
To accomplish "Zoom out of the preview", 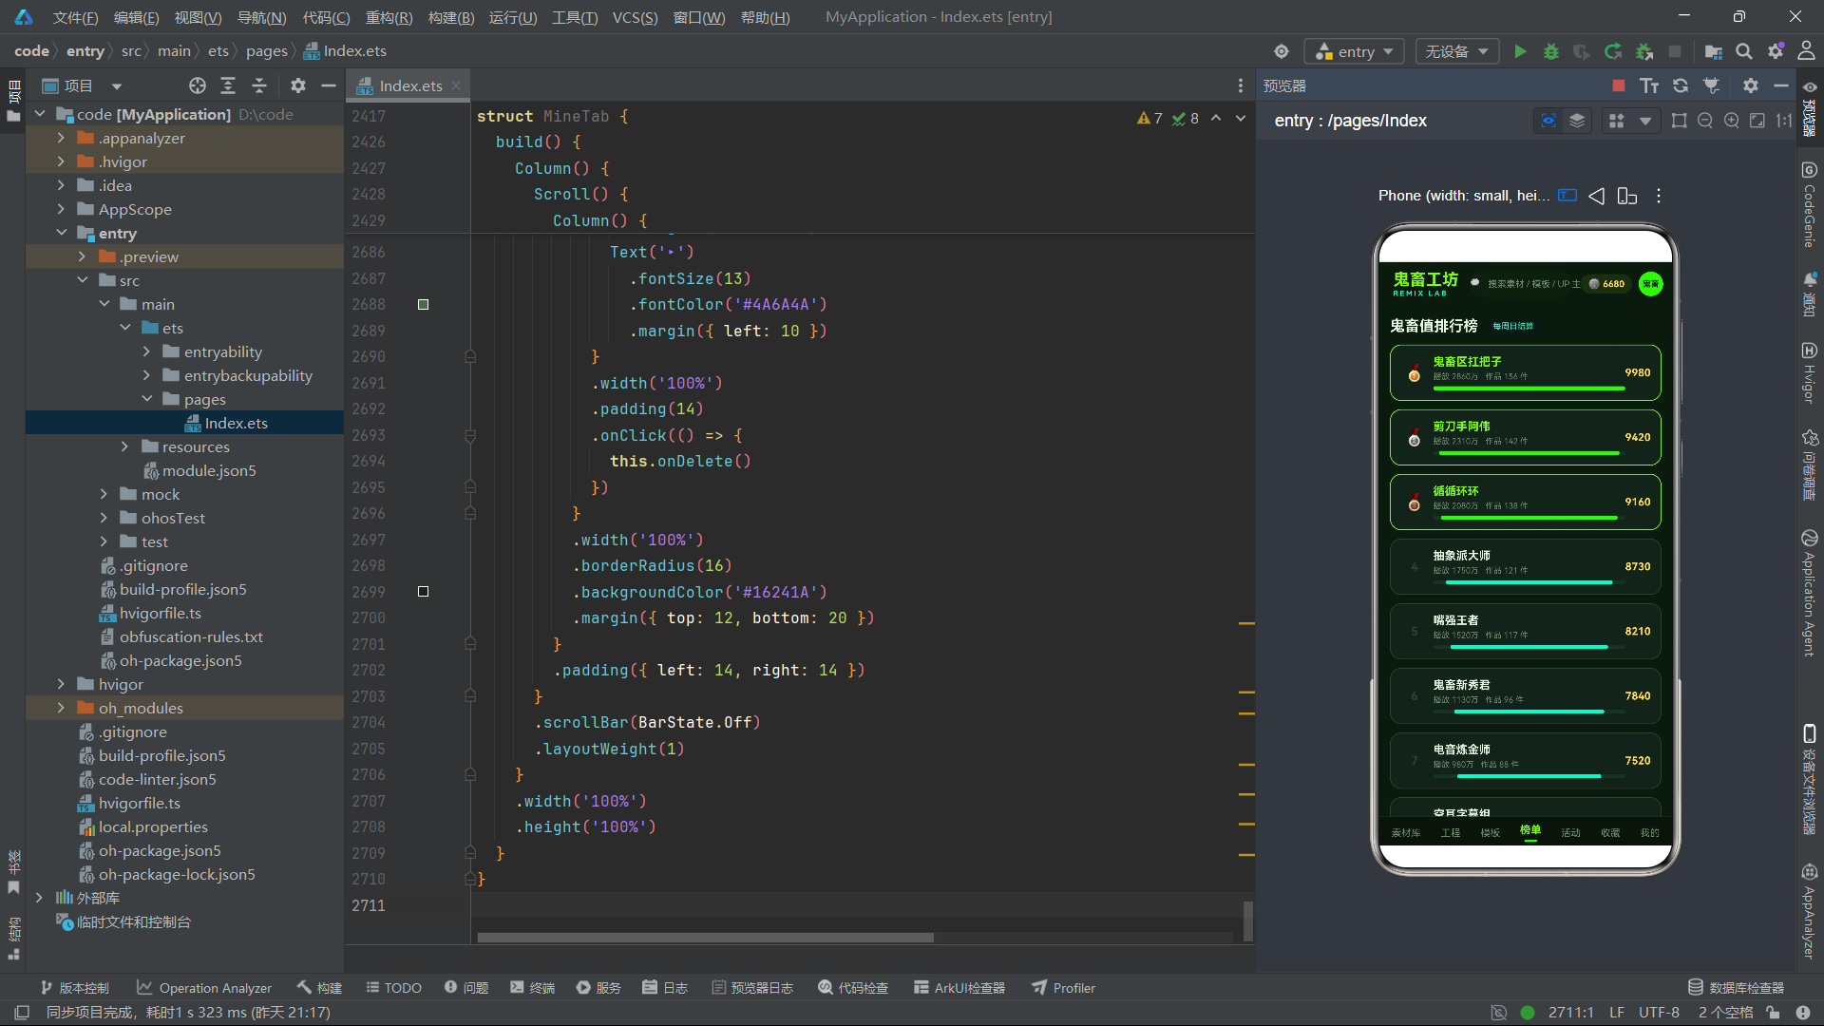I will 1705,121.
